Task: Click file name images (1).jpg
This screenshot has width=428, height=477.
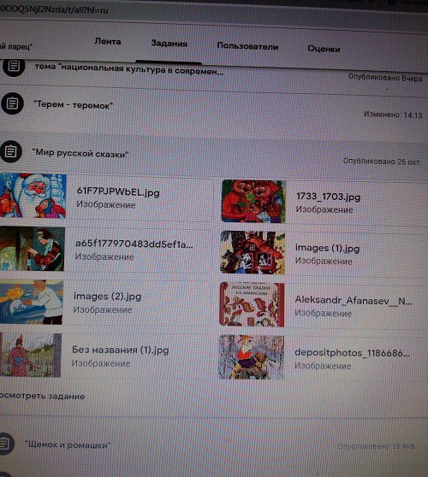Action: [328, 248]
